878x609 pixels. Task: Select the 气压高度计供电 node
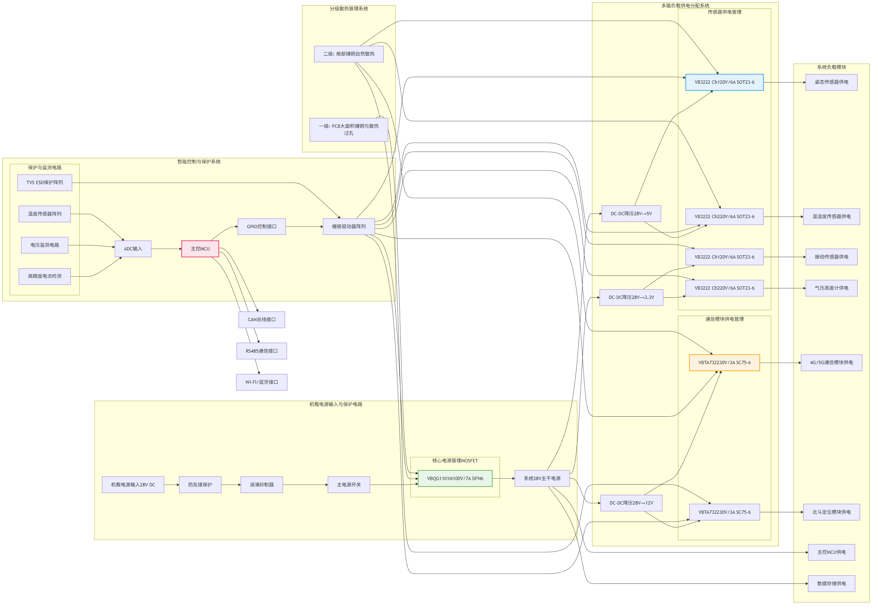click(x=831, y=288)
